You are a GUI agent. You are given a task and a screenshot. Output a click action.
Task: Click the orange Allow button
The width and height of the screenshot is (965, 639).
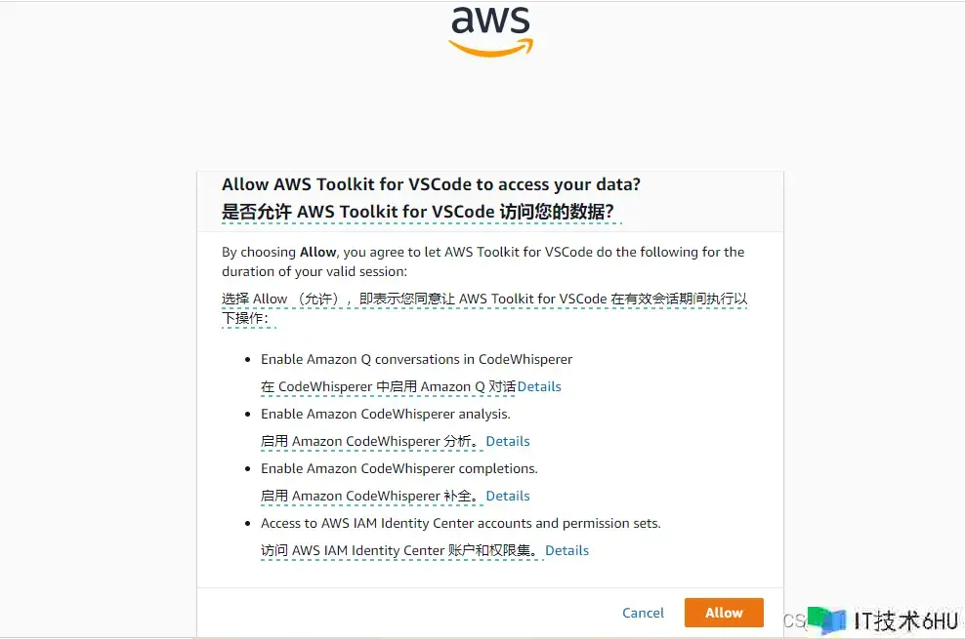tap(724, 613)
